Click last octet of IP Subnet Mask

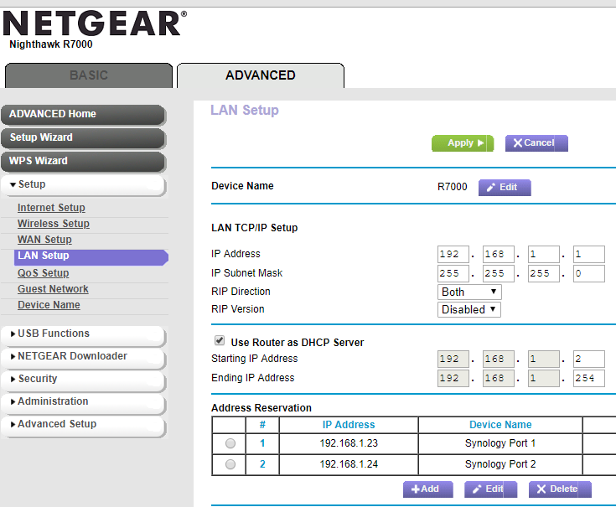pyautogui.click(x=588, y=273)
